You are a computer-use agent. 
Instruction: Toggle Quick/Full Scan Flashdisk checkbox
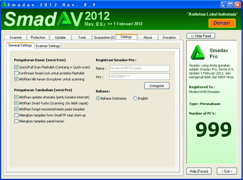[x=16, y=67]
